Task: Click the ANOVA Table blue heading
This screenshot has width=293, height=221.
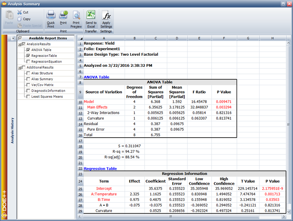Action: point(97,77)
